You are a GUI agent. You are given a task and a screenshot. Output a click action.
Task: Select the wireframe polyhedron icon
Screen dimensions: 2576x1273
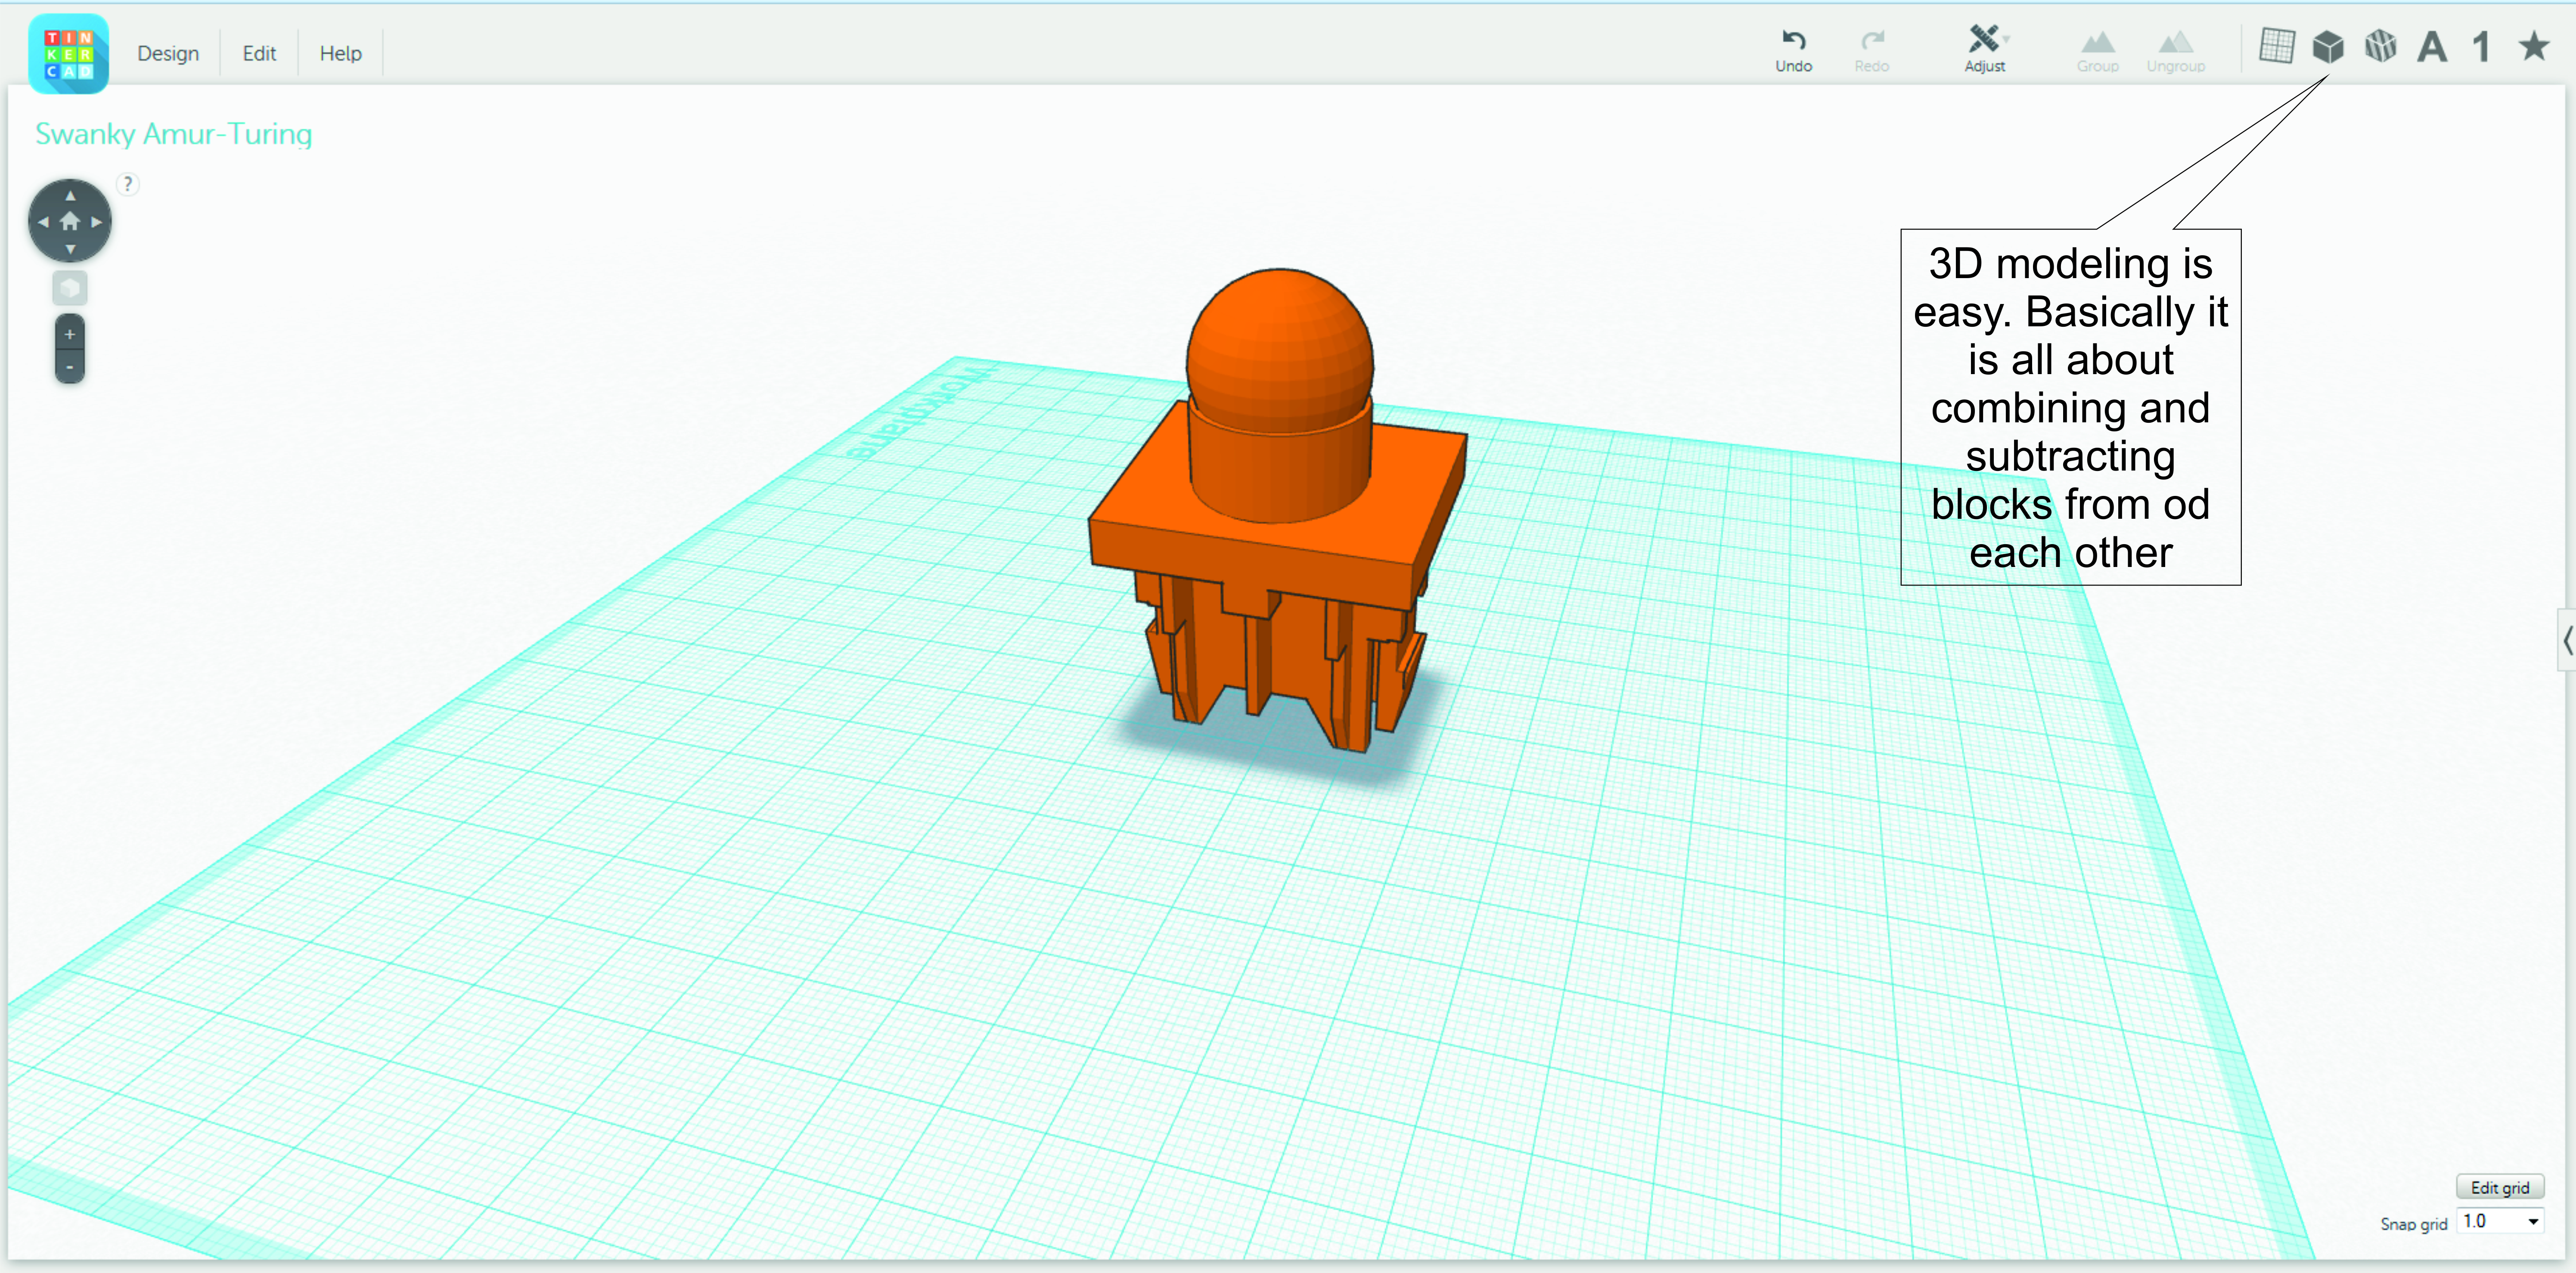click(x=2380, y=46)
